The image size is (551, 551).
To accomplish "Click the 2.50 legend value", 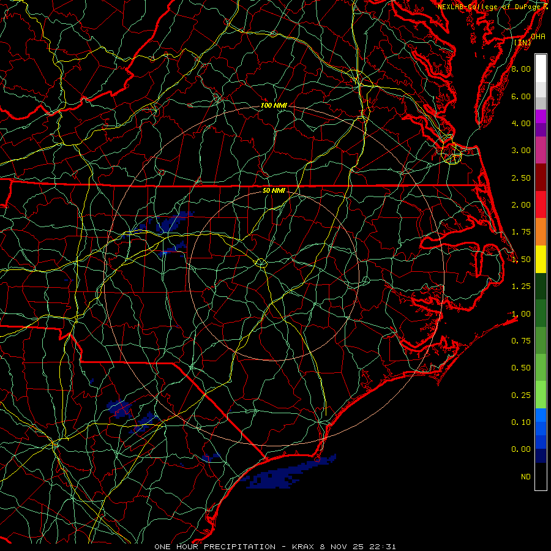I will pos(521,178).
